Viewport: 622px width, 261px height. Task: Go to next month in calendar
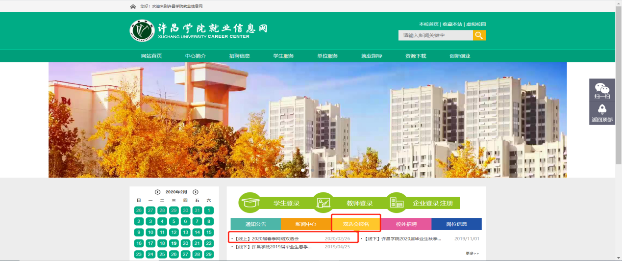[x=196, y=192]
